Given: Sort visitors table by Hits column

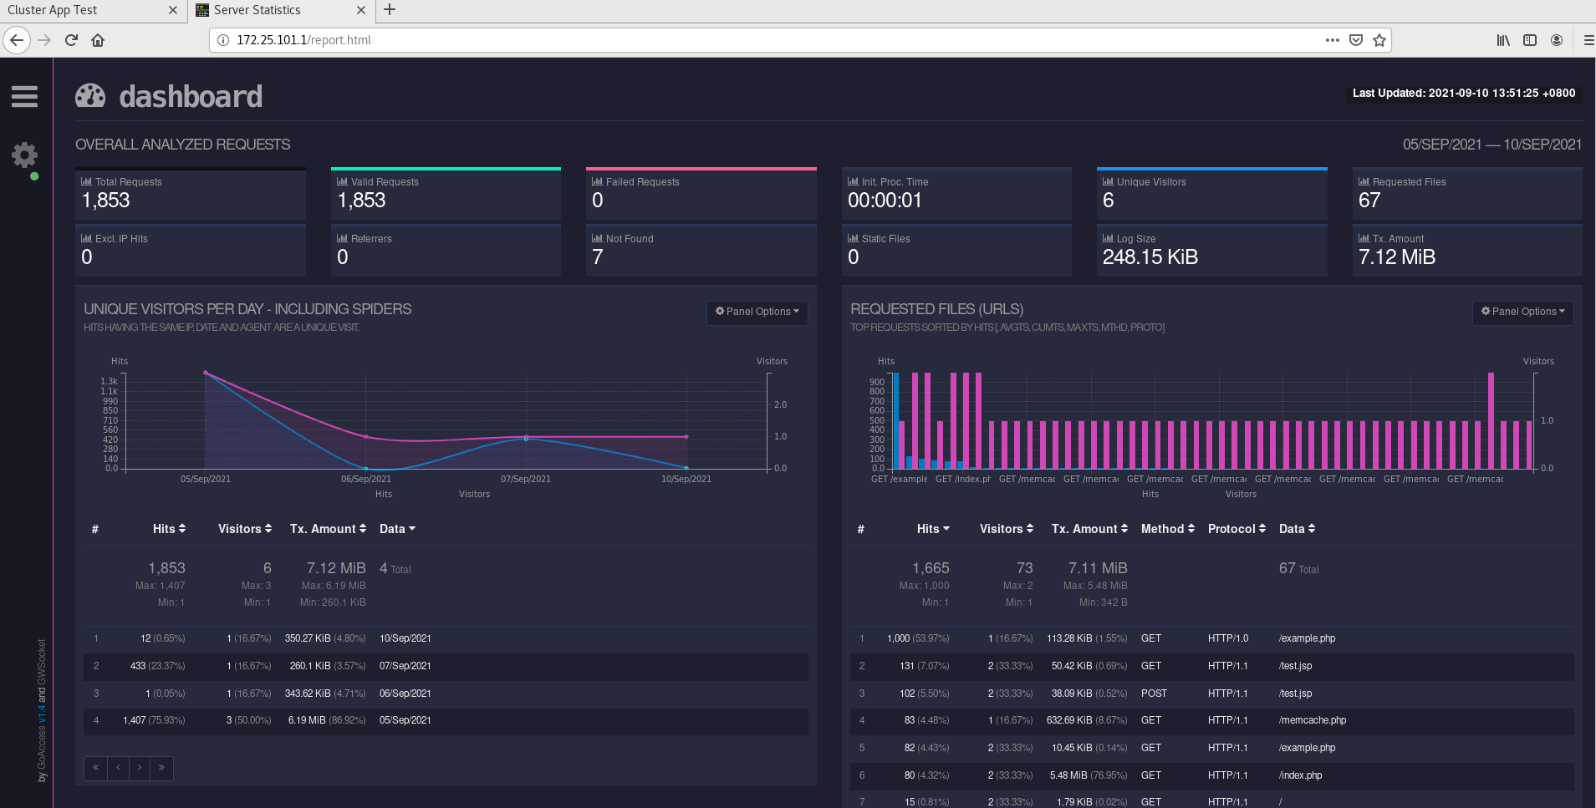Looking at the screenshot, I should (x=169, y=529).
